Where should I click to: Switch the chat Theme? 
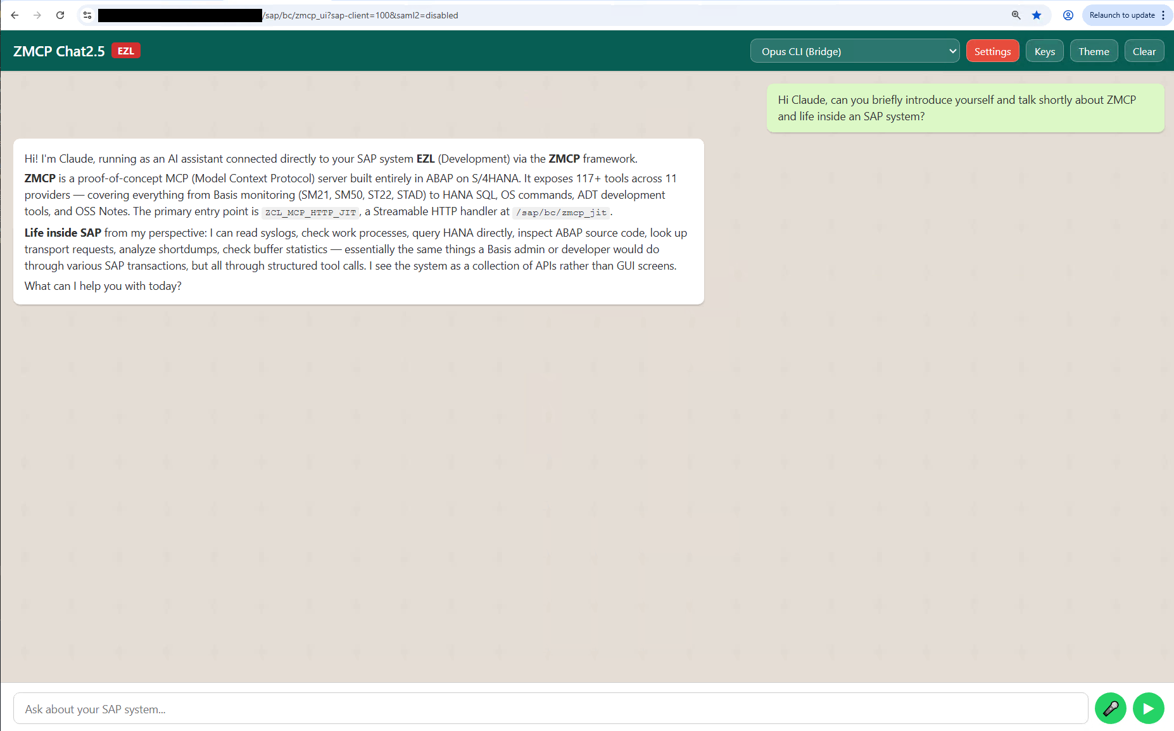[1094, 51]
